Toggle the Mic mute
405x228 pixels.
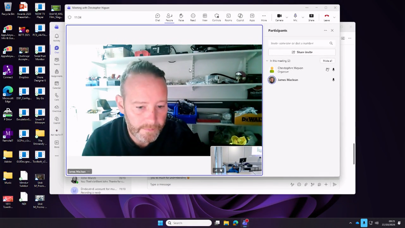(295, 17)
